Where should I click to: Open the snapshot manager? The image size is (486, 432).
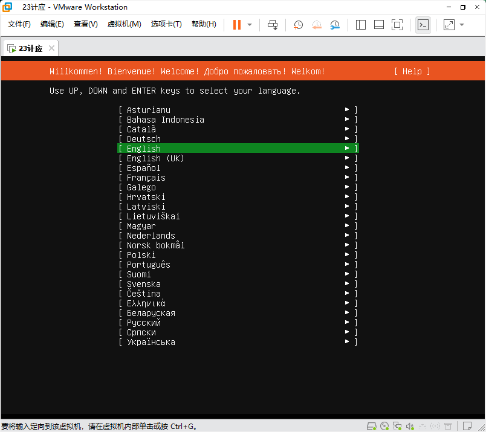tap(335, 25)
